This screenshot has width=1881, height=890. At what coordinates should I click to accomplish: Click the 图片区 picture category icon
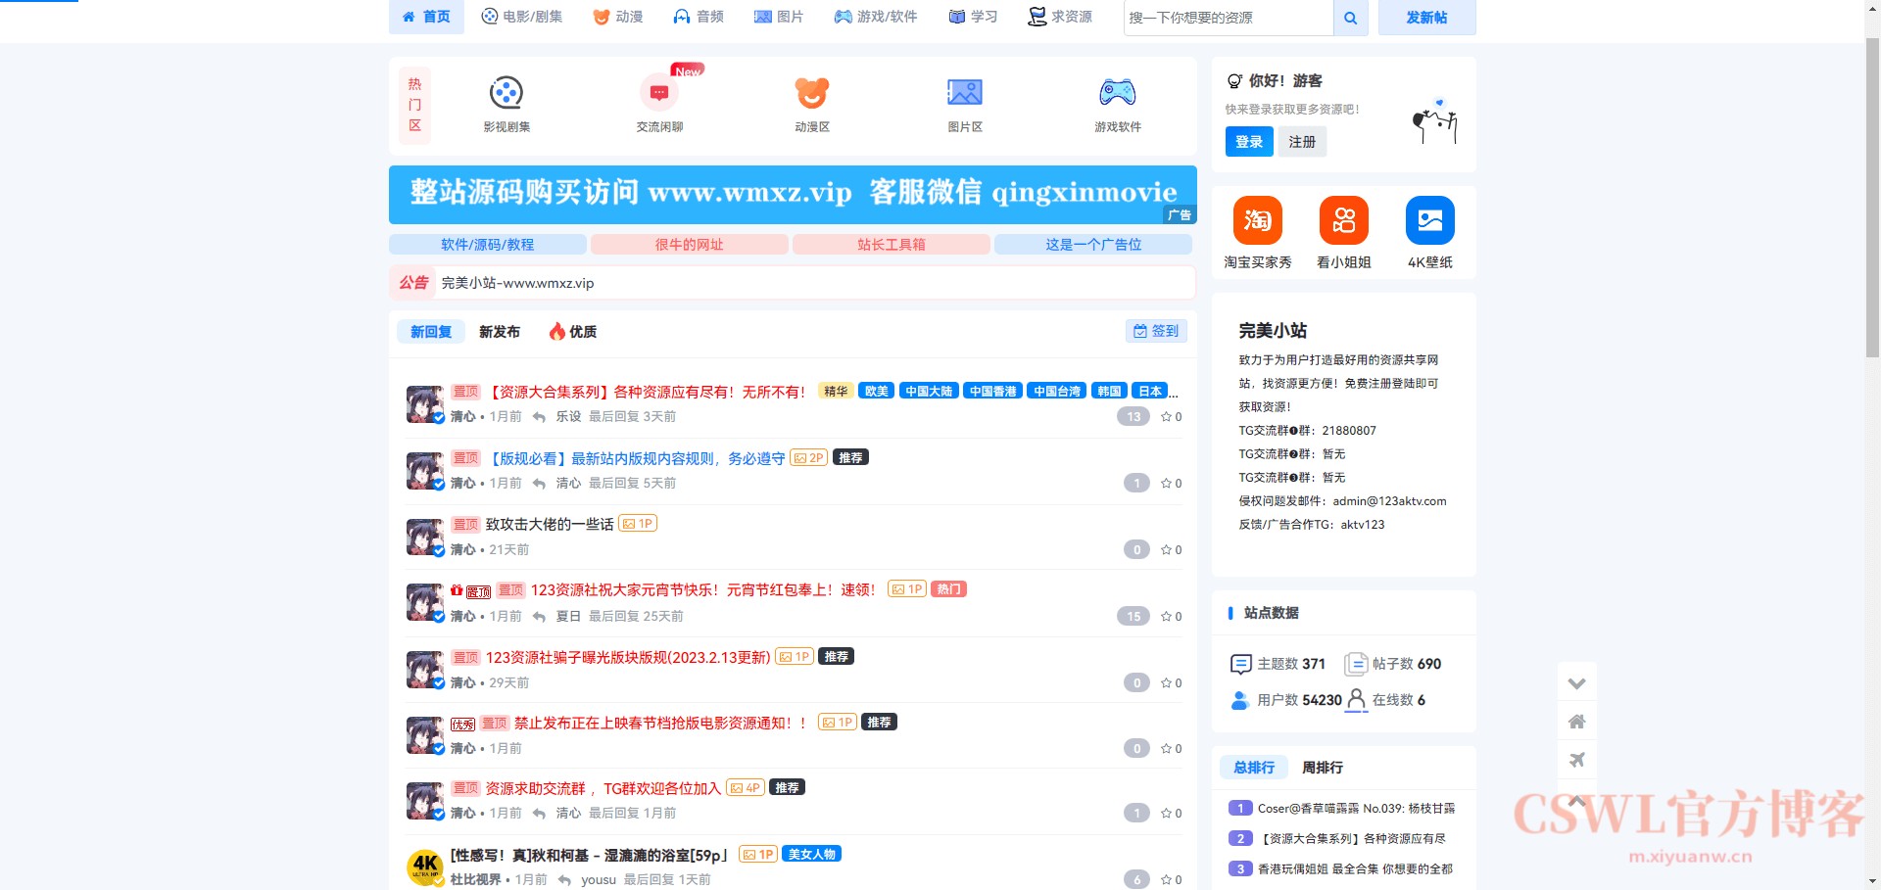point(963,91)
